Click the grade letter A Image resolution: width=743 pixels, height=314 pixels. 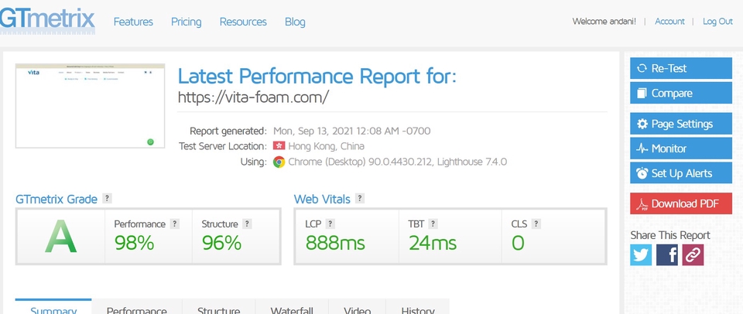point(60,237)
